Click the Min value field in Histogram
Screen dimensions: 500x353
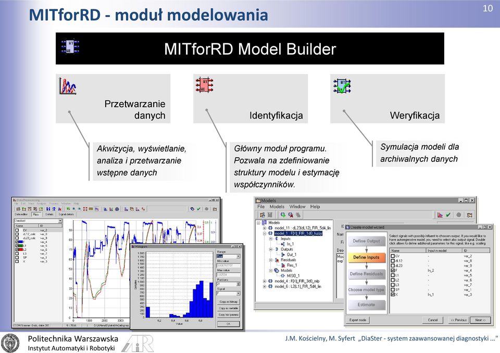228,266
